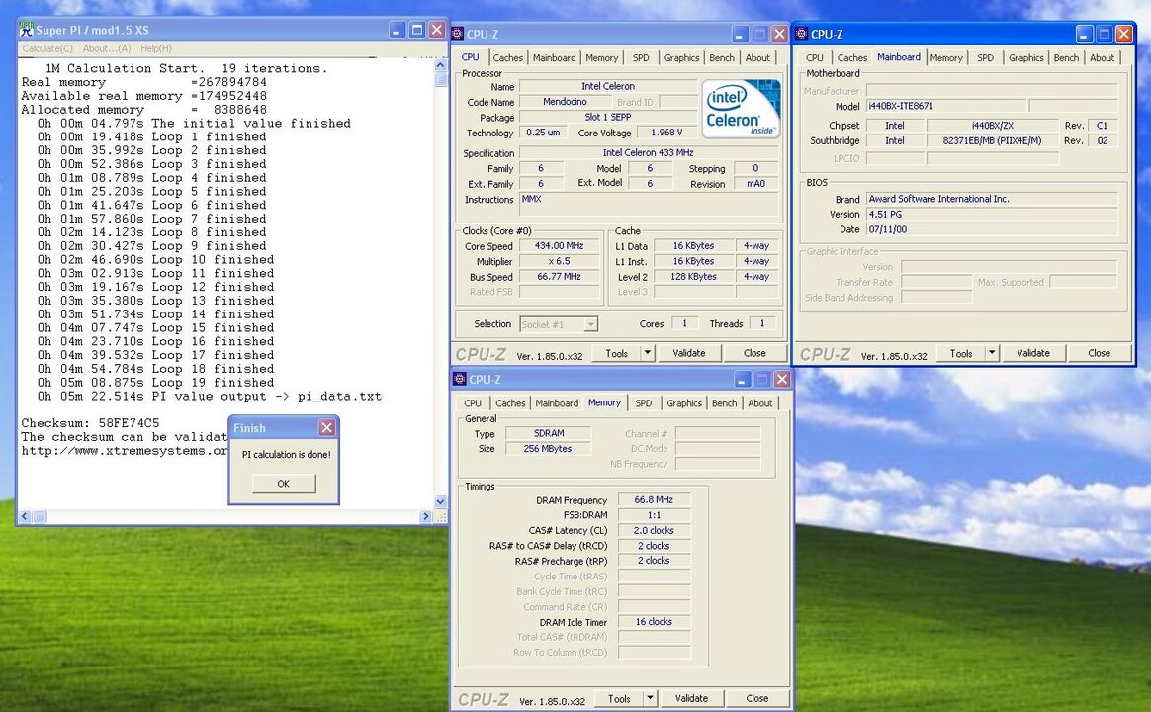This screenshot has height=712, width=1151.
Task: Click the Bus Speed value 66.77 MHz
Action: [x=560, y=277]
